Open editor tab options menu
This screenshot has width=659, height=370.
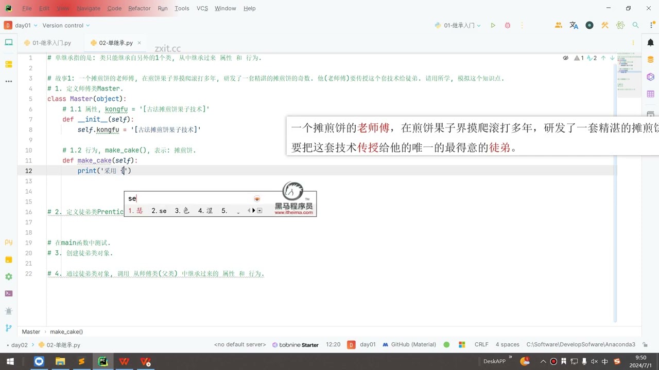633,43
